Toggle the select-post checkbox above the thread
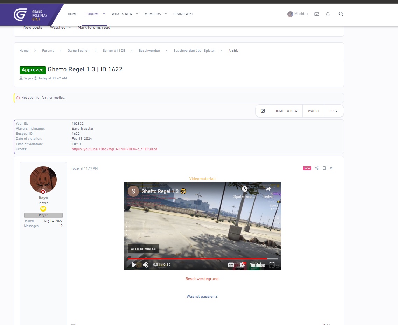398x325 pixels. point(262,110)
